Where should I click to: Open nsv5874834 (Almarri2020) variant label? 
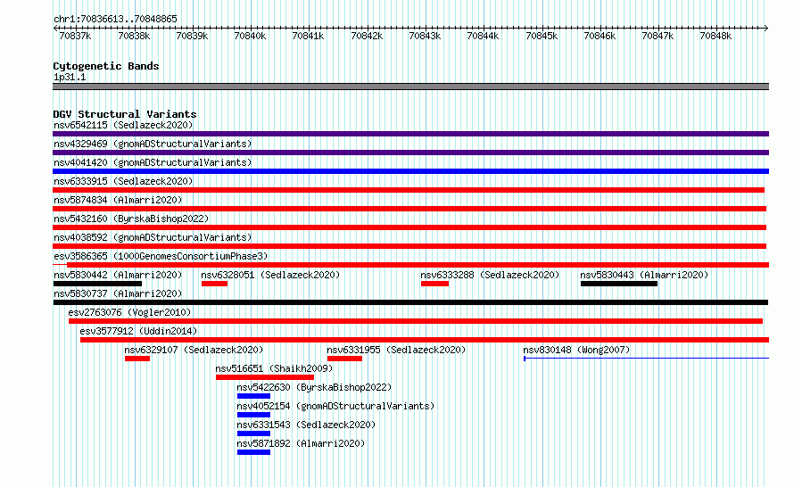tap(118, 200)
